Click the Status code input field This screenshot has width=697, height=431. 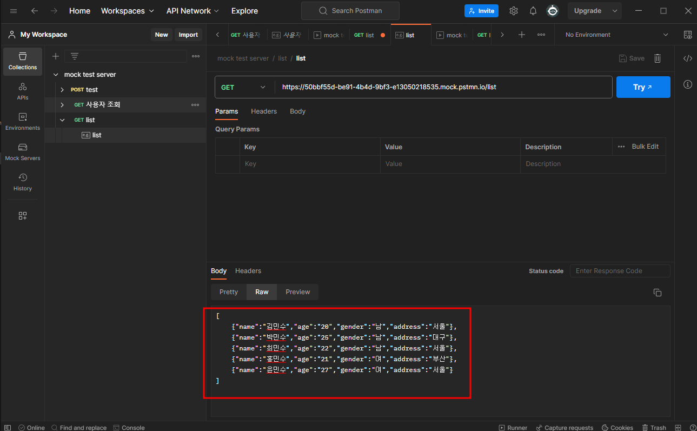620,270
